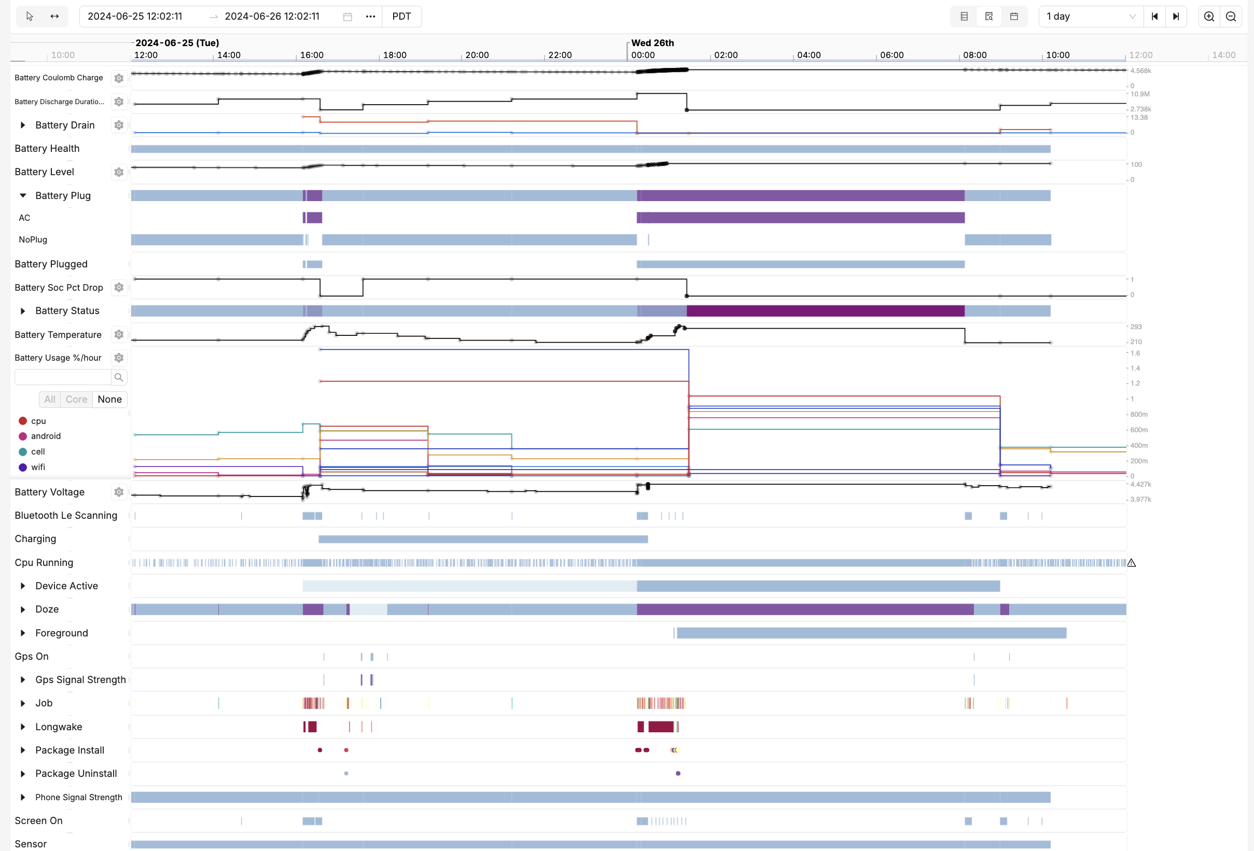Focus the battery usage search field

click(x=63, y=377)
